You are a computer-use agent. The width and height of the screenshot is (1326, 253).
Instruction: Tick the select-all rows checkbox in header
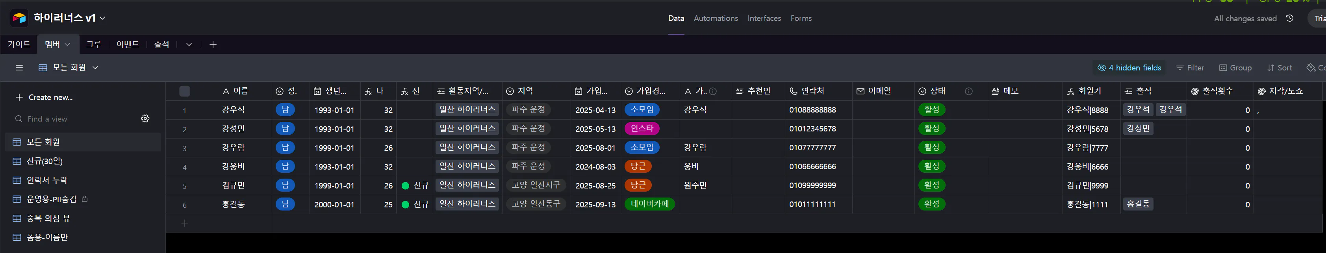point(185,91)
